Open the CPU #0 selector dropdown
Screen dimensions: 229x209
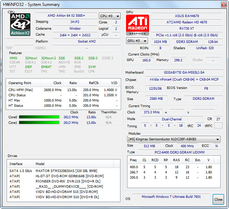point(110,16)
